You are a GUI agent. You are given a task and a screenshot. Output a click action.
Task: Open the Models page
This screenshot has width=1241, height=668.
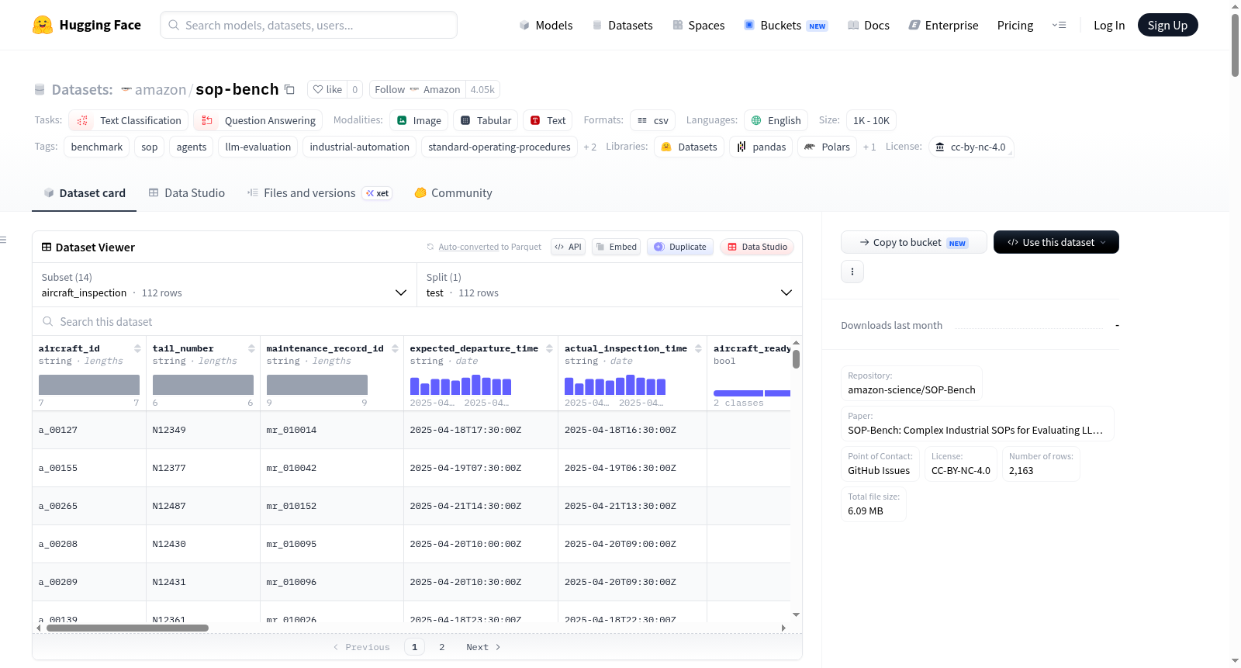tap(546, 25)
